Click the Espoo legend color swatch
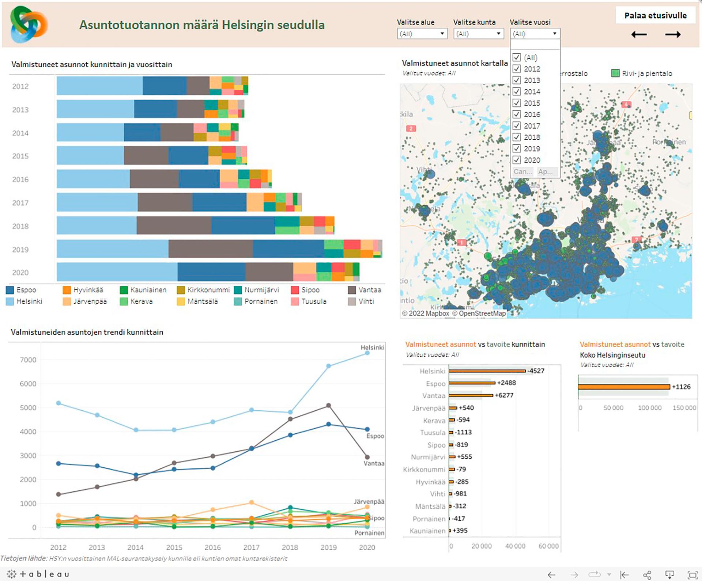Image resolution: width=702 pixels, height=581 pixels. coord(10,290)
